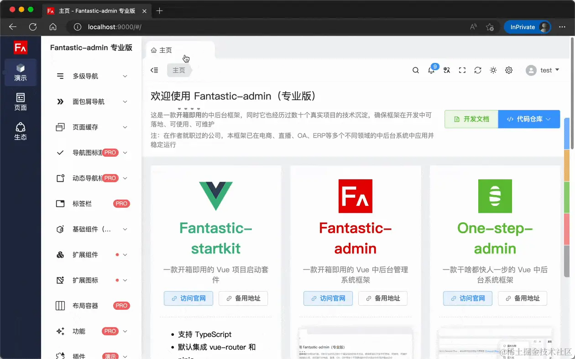The width and height of the screenshot is (575, 359).
Task: Select the 演示 cube icon in left rail
Action: coord(21,68)
